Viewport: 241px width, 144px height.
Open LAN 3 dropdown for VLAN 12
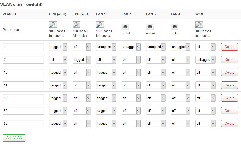tap(156, 98)
